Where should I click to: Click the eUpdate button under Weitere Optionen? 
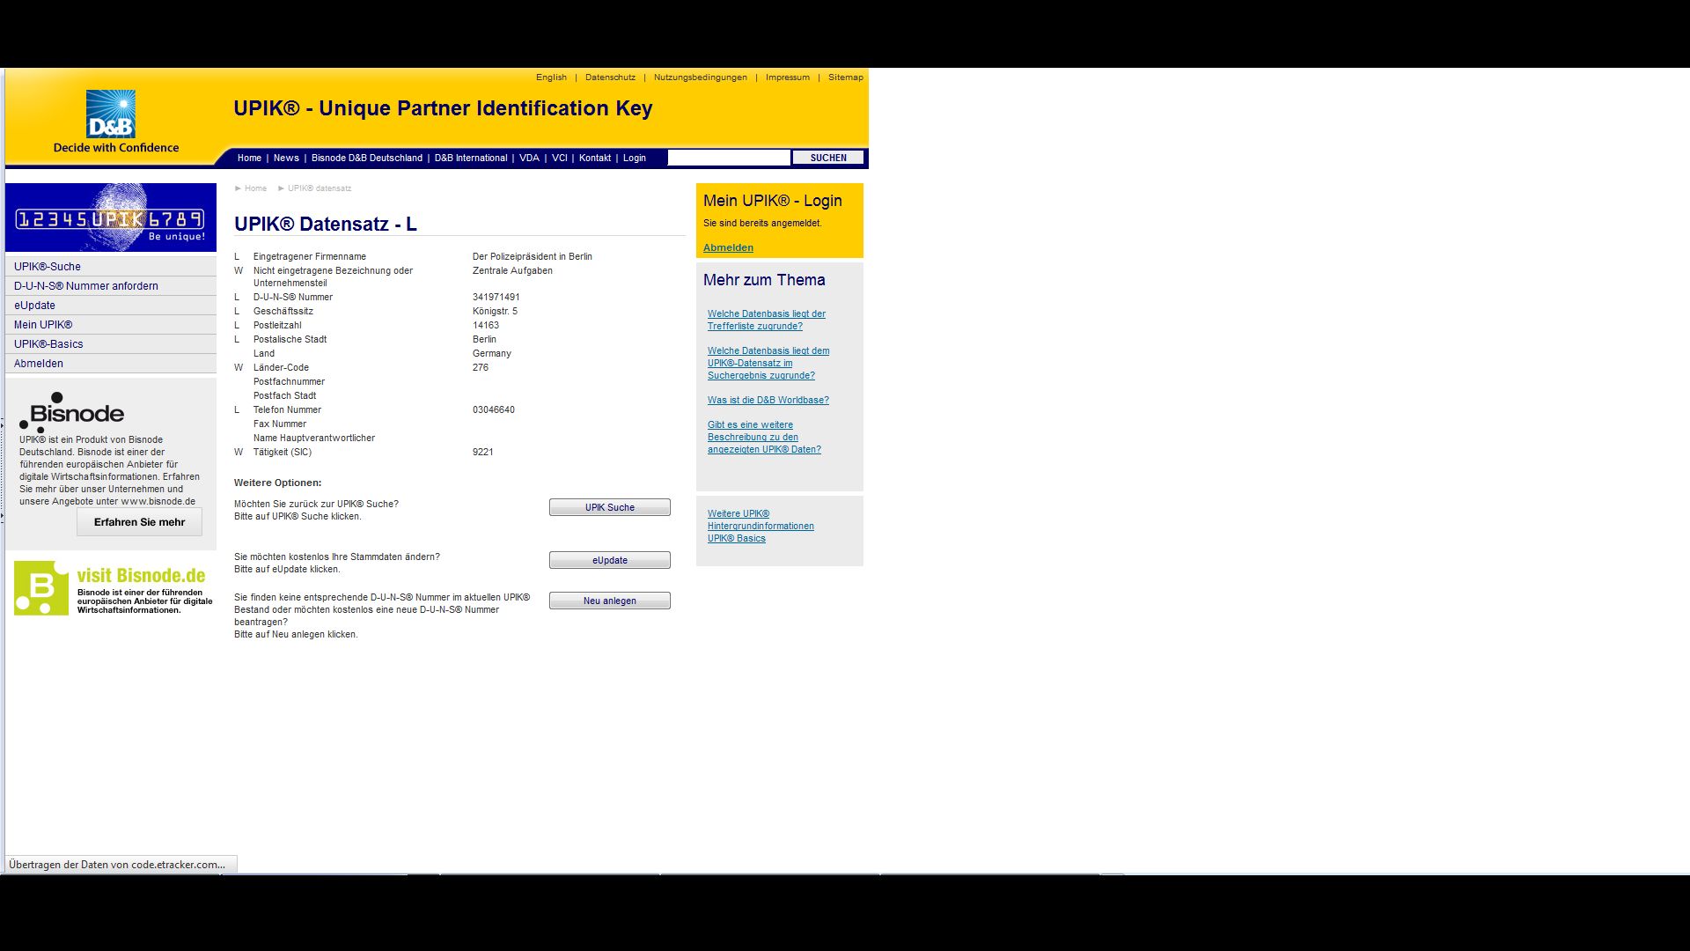point(610,560)
